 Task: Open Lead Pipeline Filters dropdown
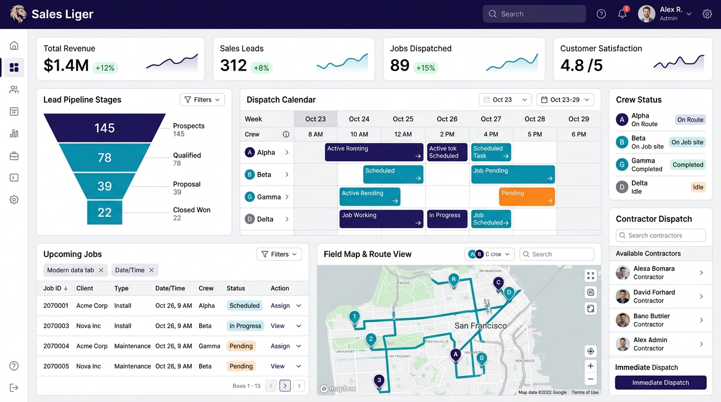click(202, 99)
